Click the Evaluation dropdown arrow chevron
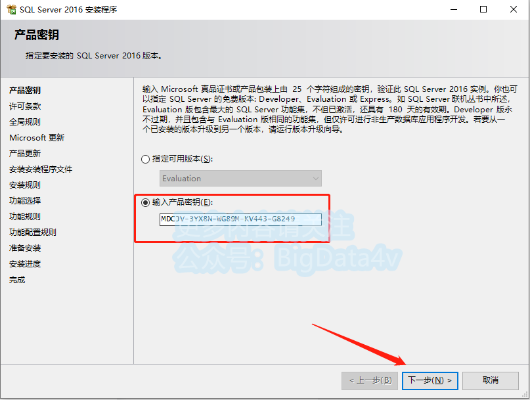Viewport: 530px width, 400px height. tap(316, 178)
